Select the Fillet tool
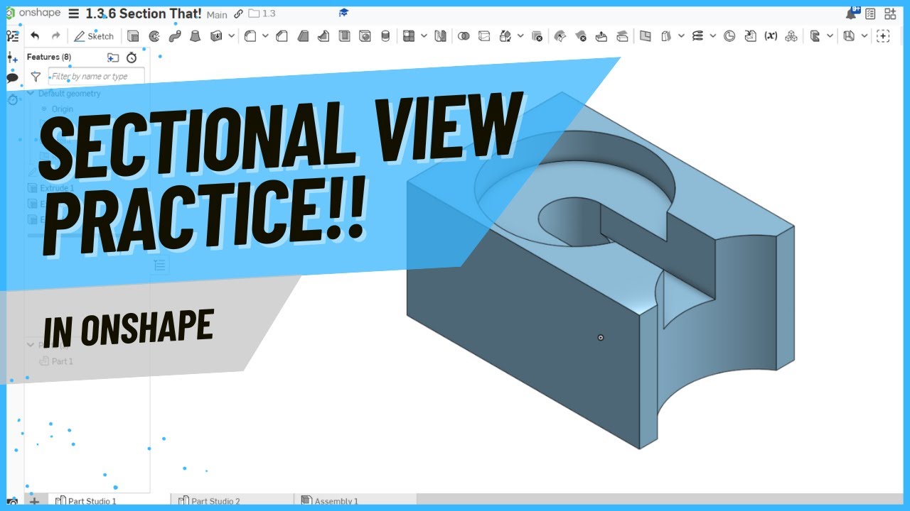The image size is (910, 511). pos(250,36)
